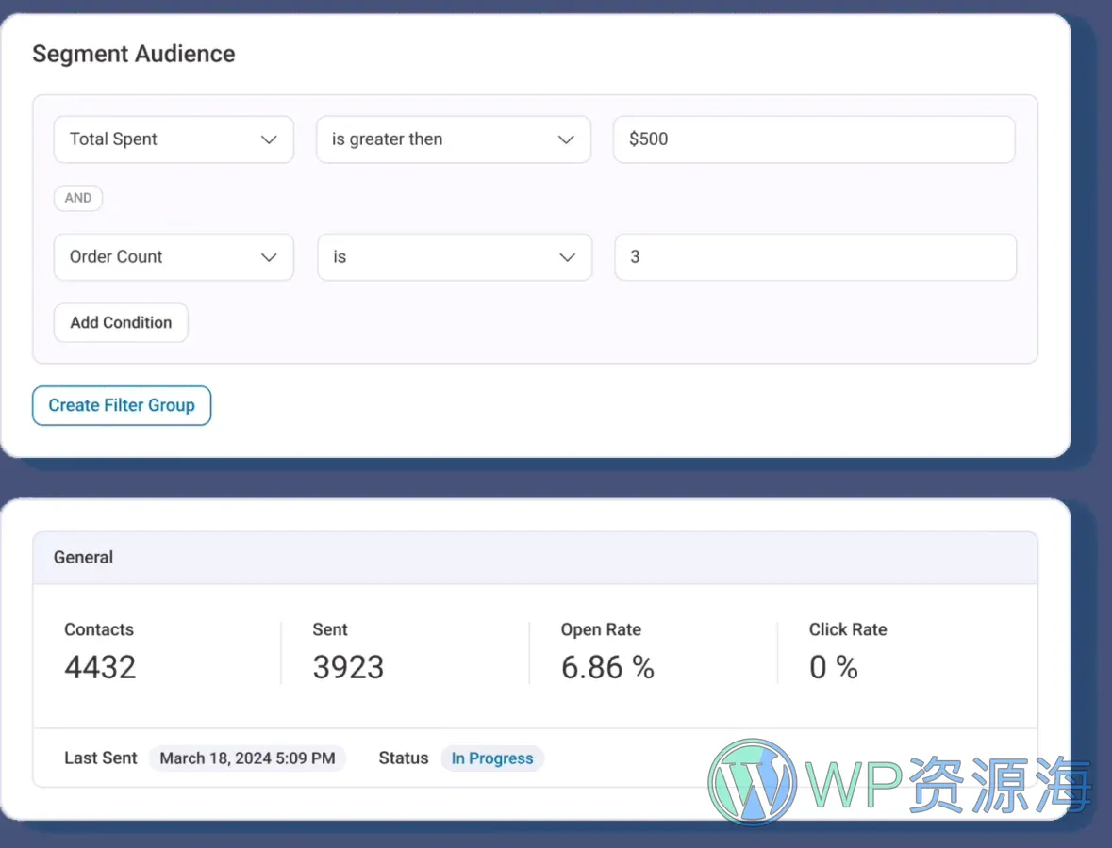Click the chevron on the Order Count selector
The image size is (1112, 848).
[270, 256]
